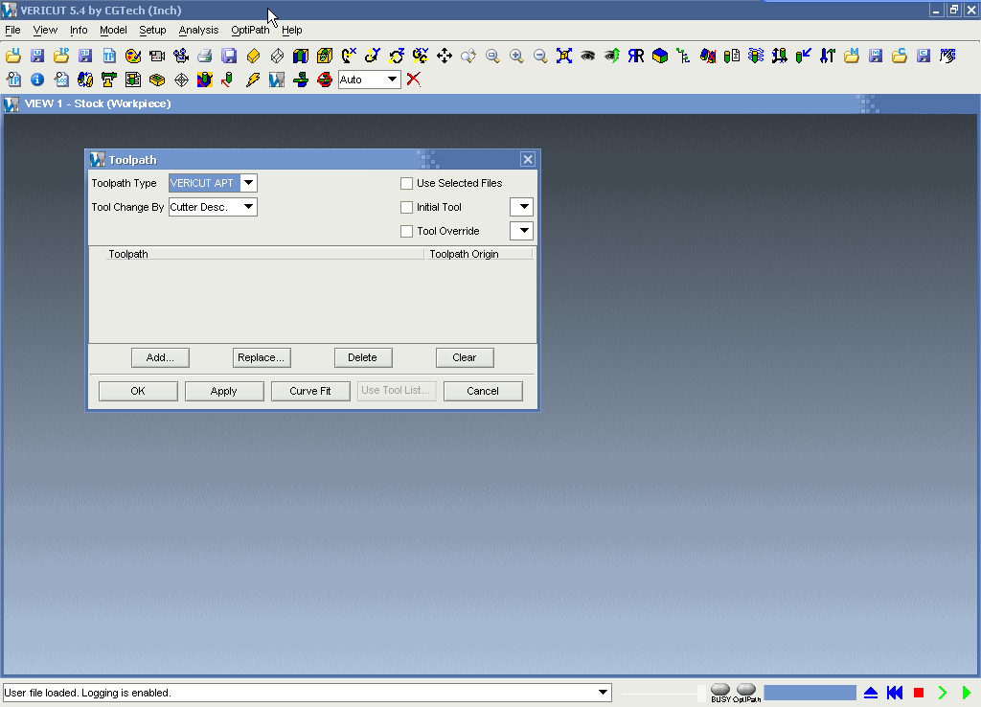
Task: Click the Delete button
Action: tap(363, 358)
